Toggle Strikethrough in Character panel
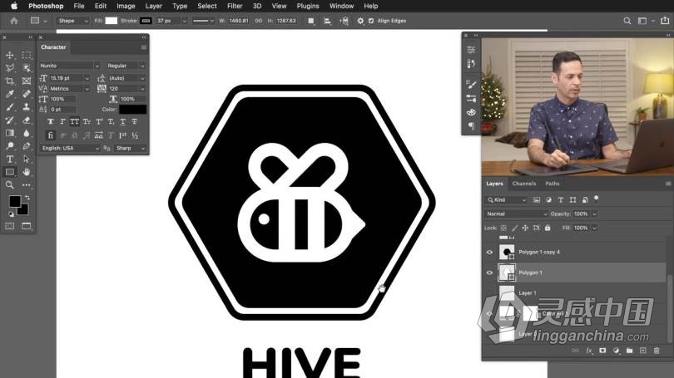 pyautogui.click(x=135, y=122)
